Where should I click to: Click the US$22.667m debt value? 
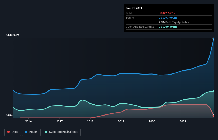(167, 13)
